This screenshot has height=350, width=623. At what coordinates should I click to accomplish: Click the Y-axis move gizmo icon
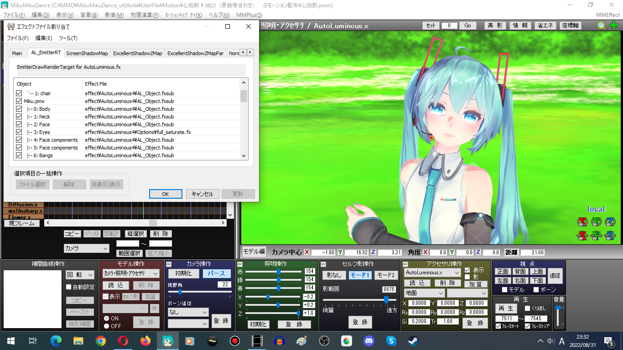pyautogui.click(x=597, y=236)
